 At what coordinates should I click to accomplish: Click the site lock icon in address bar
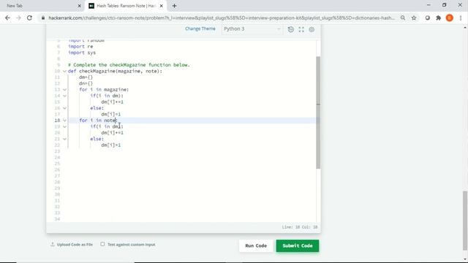pyautogui.click(x=43, y=18)
